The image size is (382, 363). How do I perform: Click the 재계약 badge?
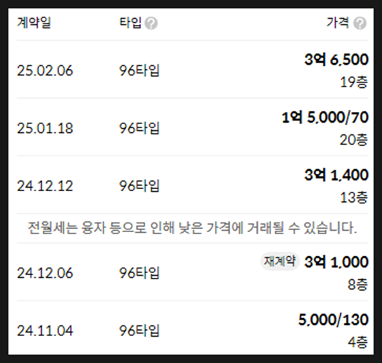click(x=280, y=261)
